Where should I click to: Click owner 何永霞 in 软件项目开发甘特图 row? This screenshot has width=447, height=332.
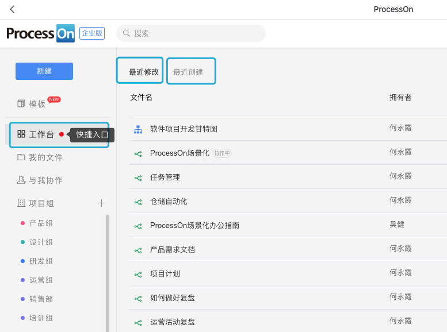[x=400, y=128]
